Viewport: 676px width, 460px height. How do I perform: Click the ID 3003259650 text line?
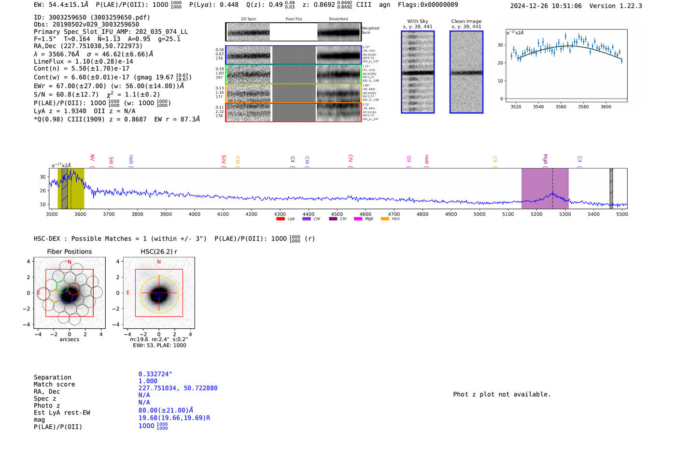coord(92,17)
